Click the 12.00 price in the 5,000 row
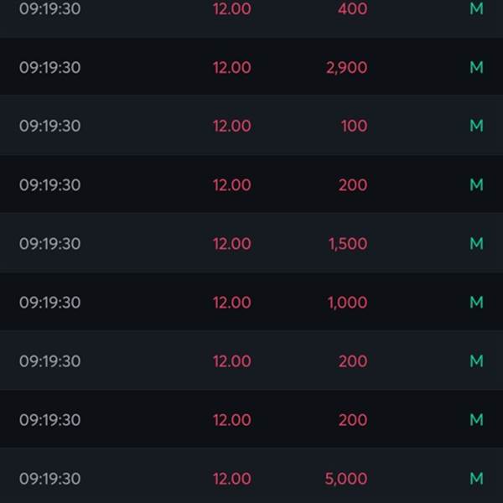Image resolution: width=503 pixels, height=503 pixels. [x=232, y=479]
